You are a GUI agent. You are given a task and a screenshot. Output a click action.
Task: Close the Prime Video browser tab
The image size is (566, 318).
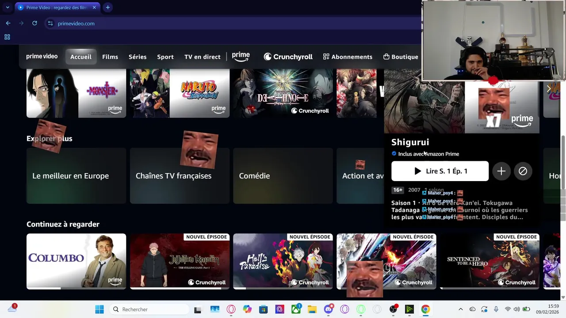tap(94, 8)
